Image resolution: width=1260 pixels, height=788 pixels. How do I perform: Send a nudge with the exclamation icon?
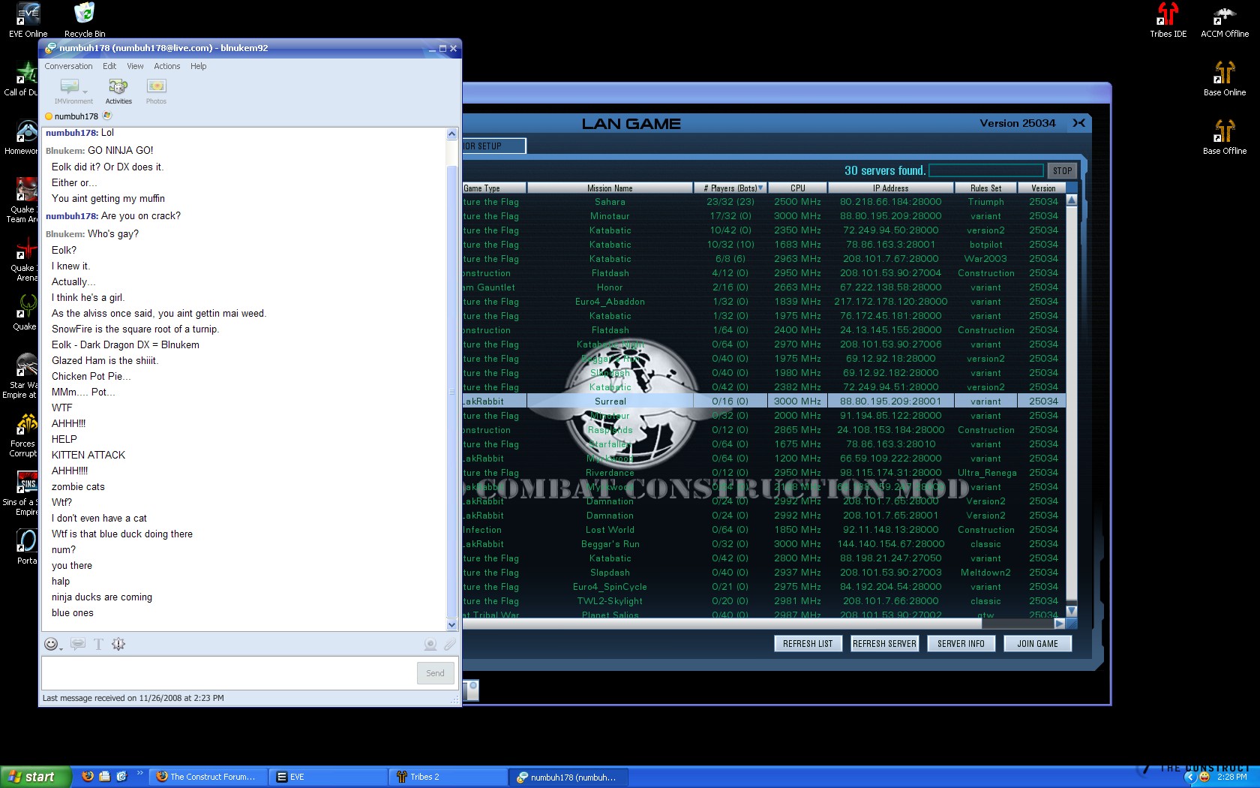118,644
